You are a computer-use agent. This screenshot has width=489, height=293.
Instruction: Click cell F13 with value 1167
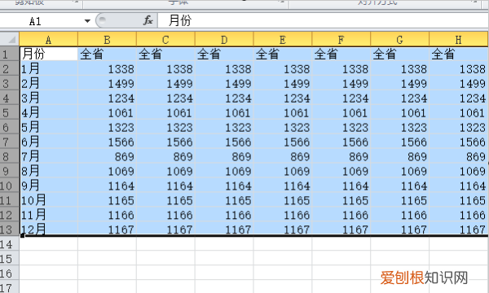pos(341,230)
